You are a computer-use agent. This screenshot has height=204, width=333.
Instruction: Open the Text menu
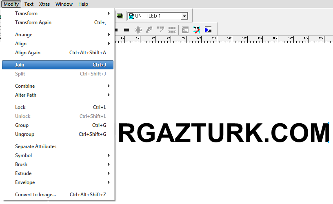(x=29, y=4)
